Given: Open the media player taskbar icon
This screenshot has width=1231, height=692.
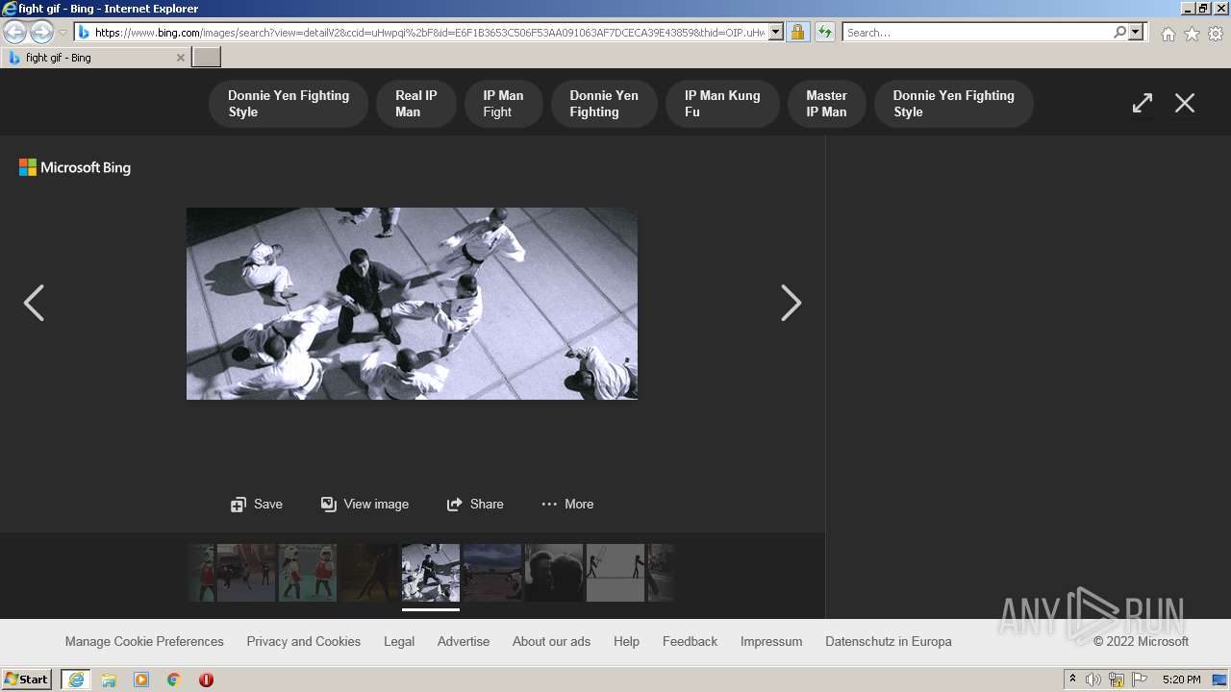Looking at the screenshot, I should [141, 680].
